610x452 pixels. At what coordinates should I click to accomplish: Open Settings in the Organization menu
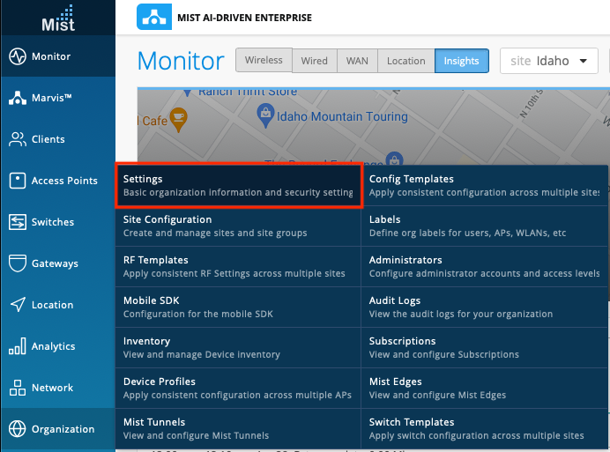tap(238, 185)
